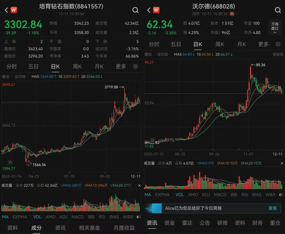Switch to the 周K tab on 培育钻石指数

77,66
